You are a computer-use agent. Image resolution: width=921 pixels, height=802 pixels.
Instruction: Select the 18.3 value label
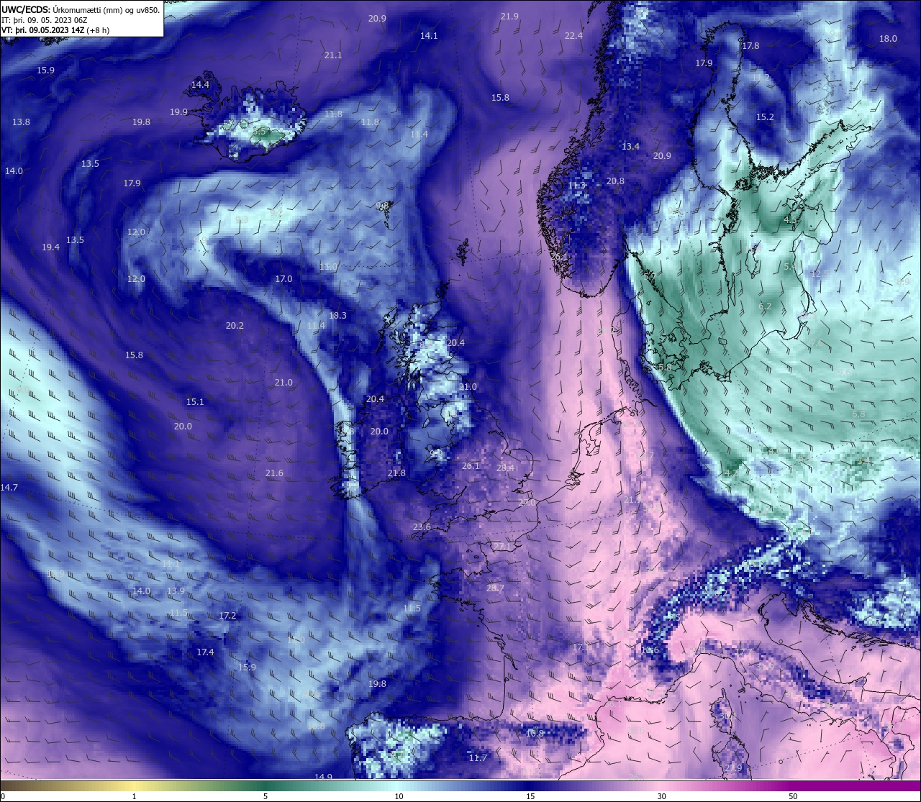pyautogui.click(x=337, y=315)
